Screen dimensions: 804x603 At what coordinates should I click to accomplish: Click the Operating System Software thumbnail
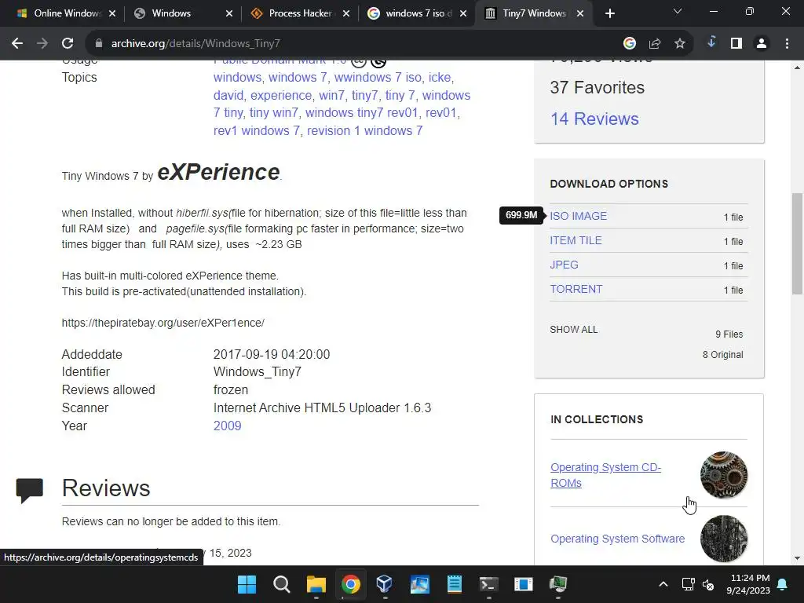pos(724,539)
